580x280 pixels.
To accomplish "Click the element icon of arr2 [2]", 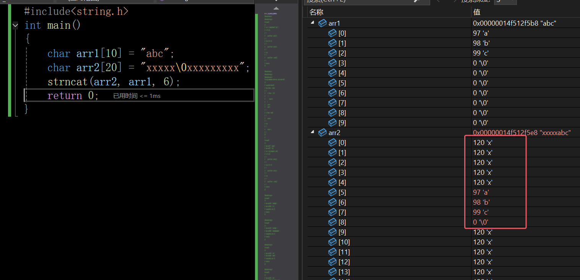I will click(332, 163).
